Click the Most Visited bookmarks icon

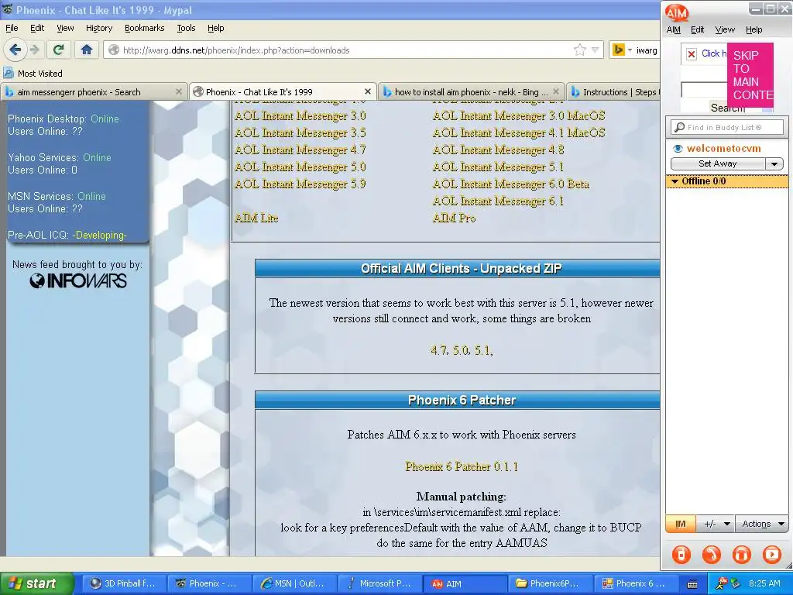9,73
